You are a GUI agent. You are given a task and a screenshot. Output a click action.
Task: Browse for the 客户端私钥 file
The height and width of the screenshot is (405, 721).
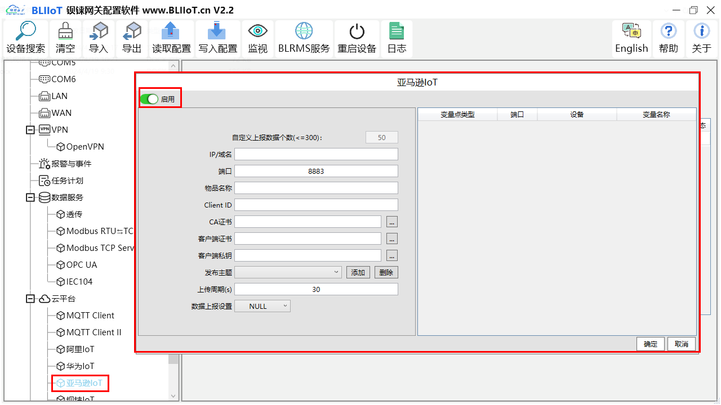392,255
